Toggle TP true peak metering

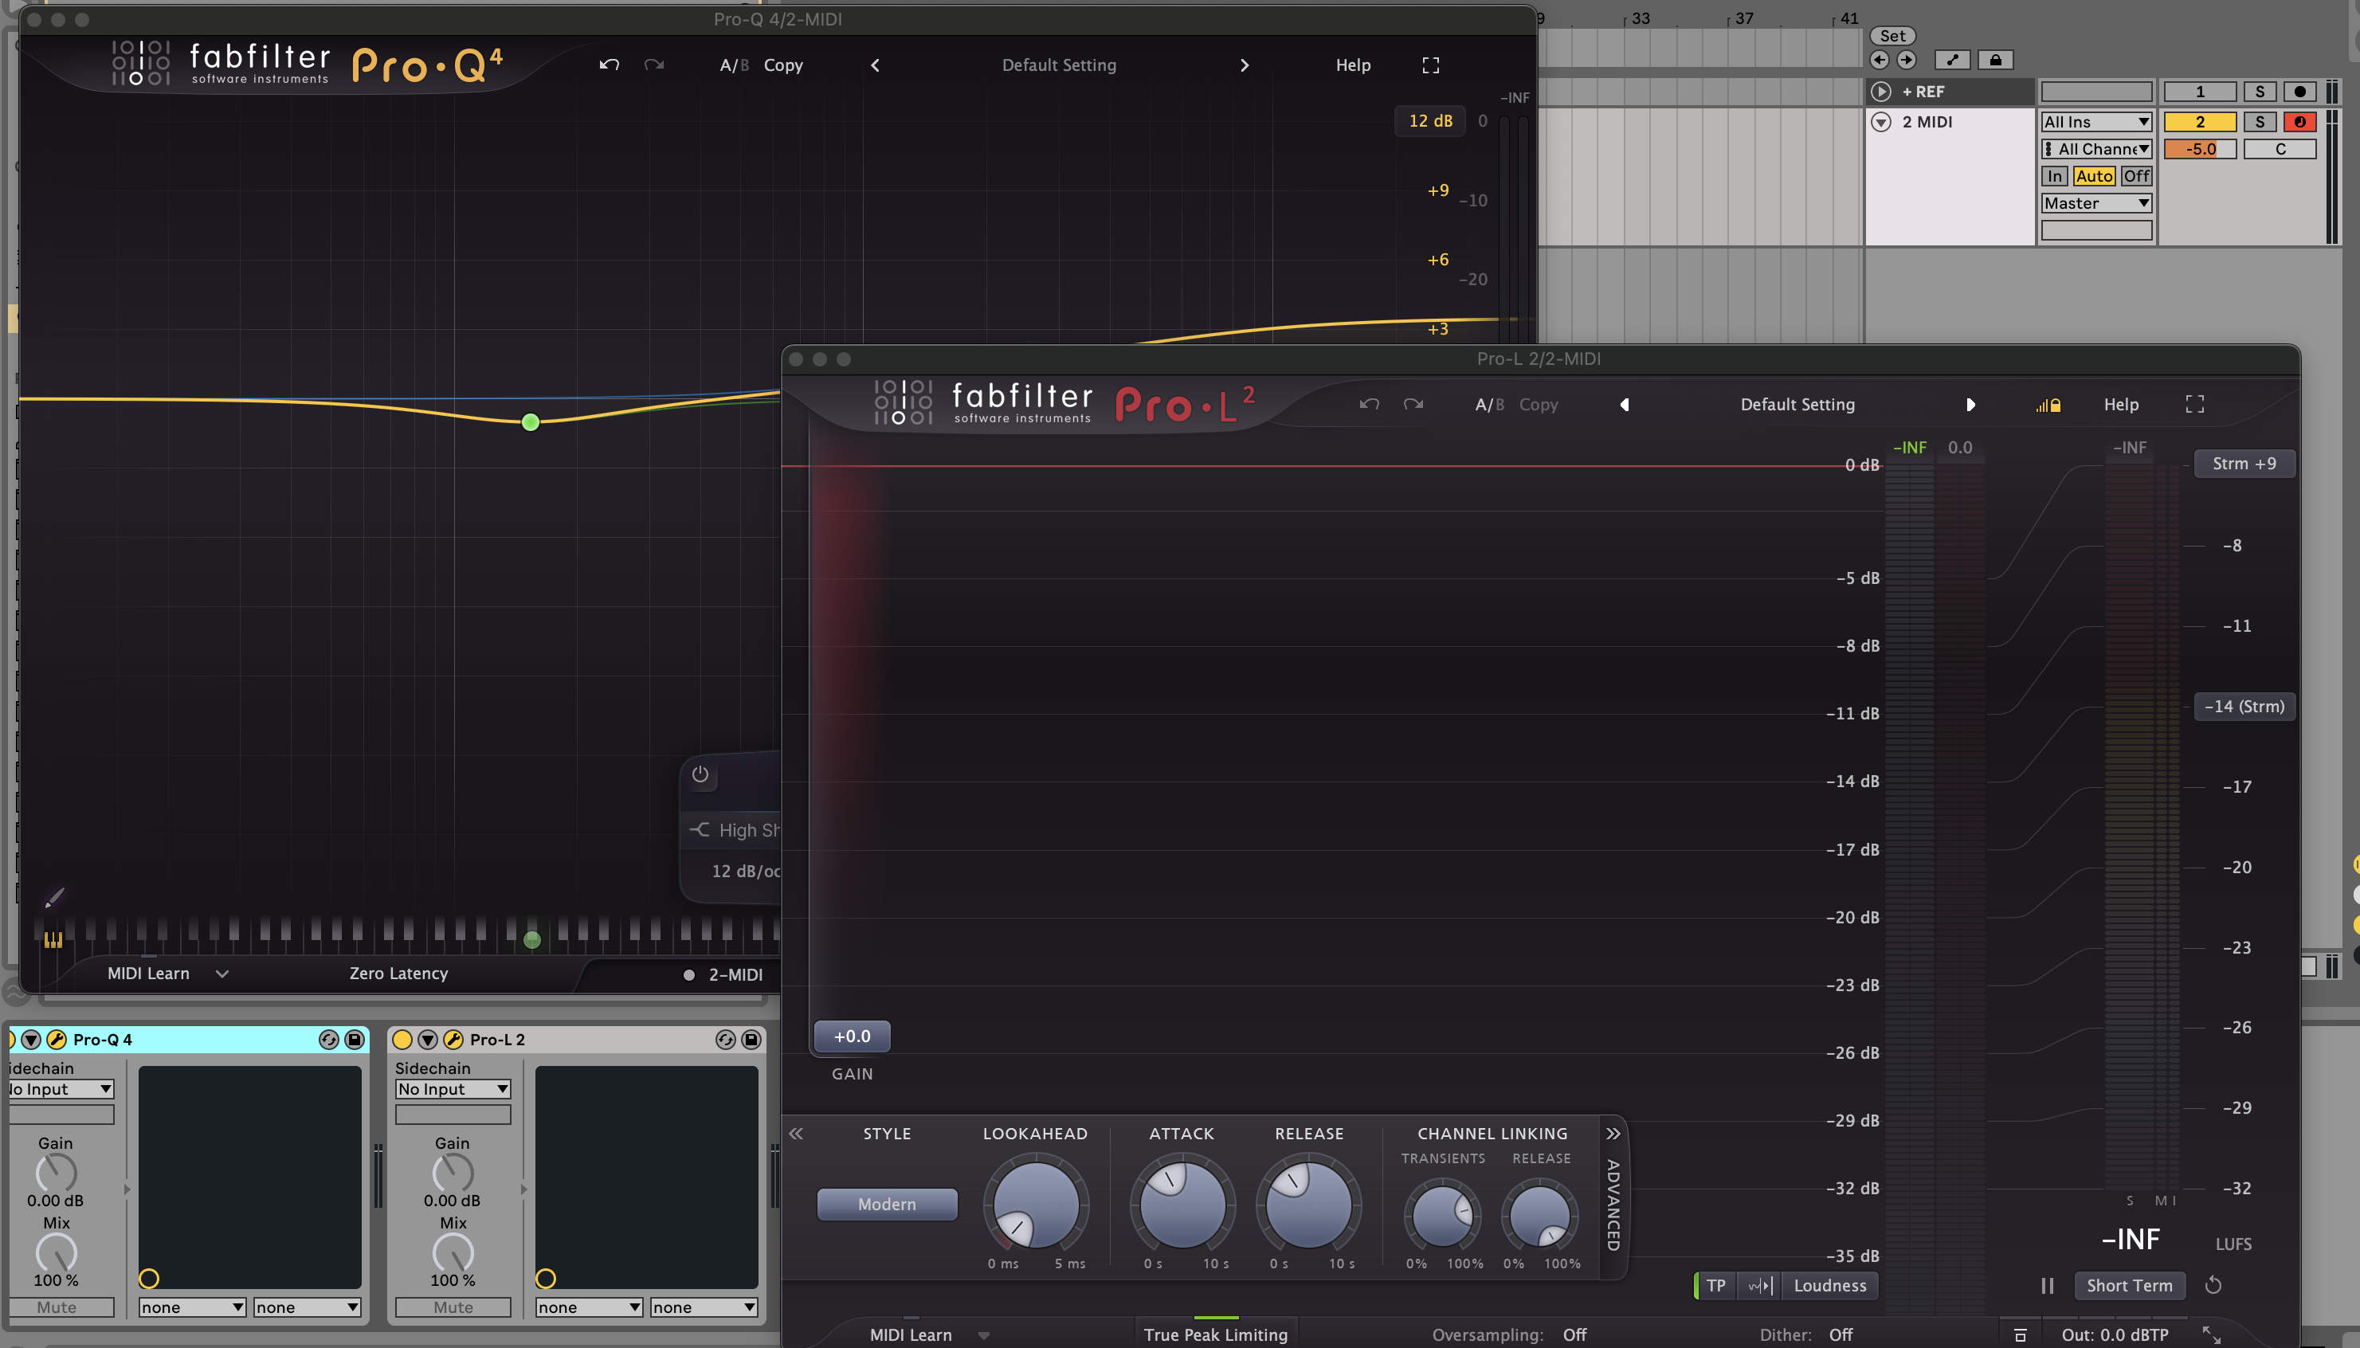click(1715, 1285)
